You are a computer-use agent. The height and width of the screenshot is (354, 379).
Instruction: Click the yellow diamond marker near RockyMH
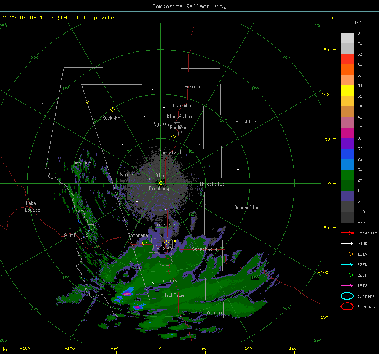pyautogui.click(x=112, y=110)
